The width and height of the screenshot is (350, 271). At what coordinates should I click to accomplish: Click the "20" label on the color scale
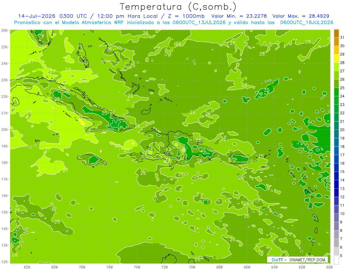pos(342,130)
